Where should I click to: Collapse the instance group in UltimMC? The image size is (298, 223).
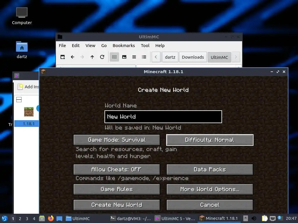19,100
